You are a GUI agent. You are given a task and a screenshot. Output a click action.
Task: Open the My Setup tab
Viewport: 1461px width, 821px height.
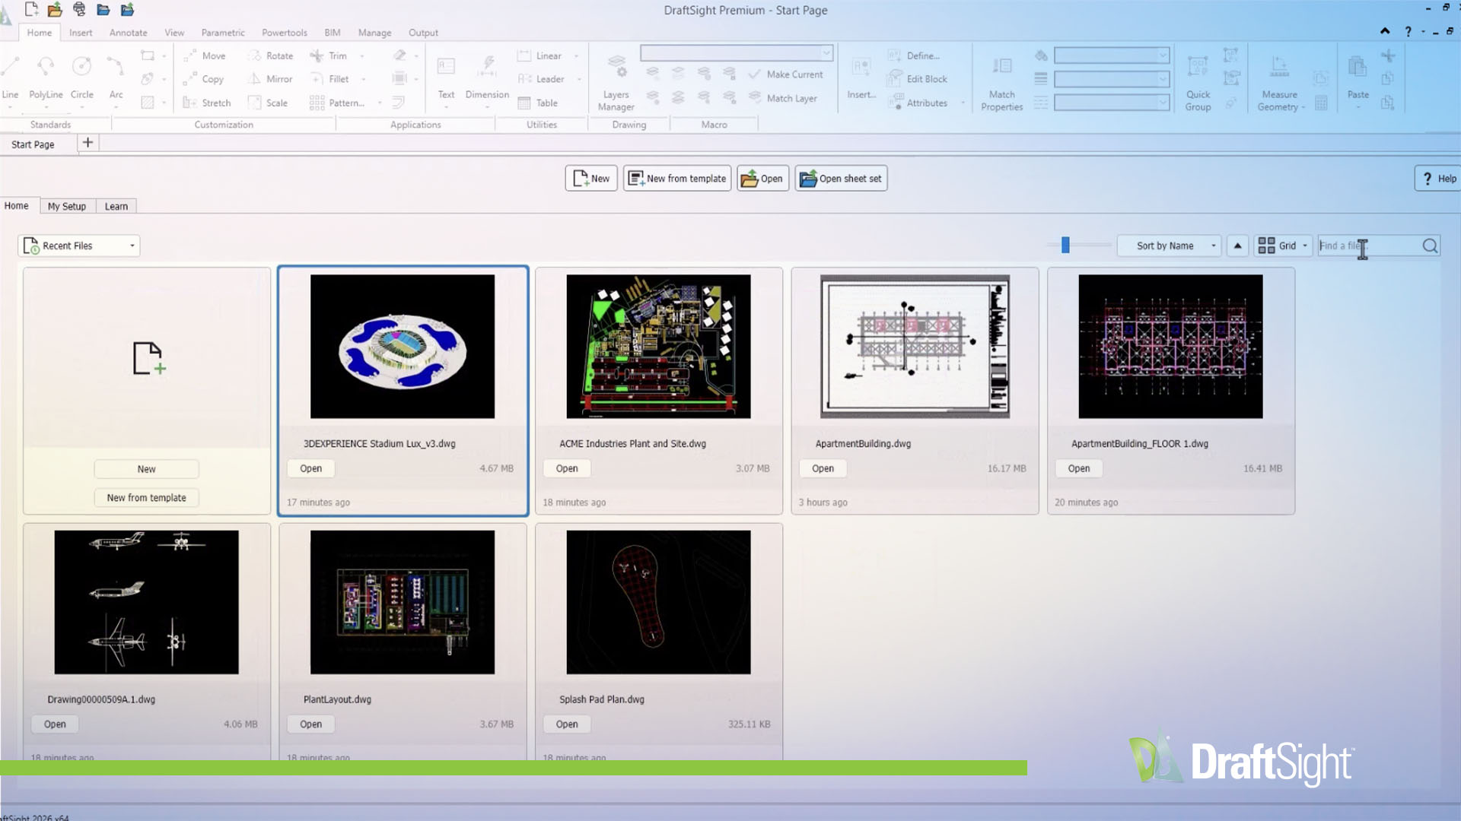tap(67, 206)
